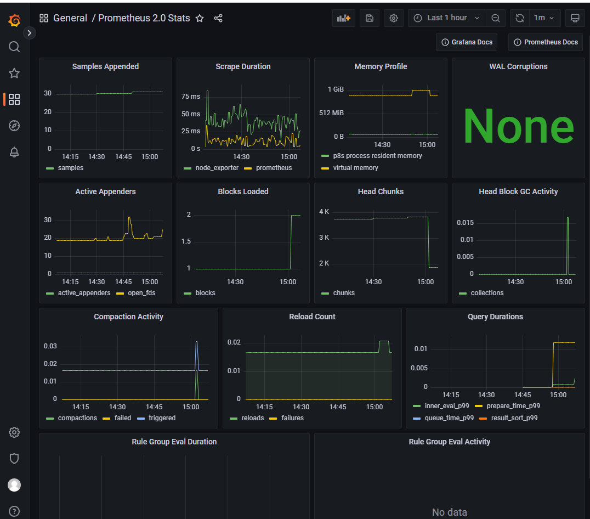590x519 pixels.
Task: Open the Starred icon in the sidebar
Action: click(14, 73)
